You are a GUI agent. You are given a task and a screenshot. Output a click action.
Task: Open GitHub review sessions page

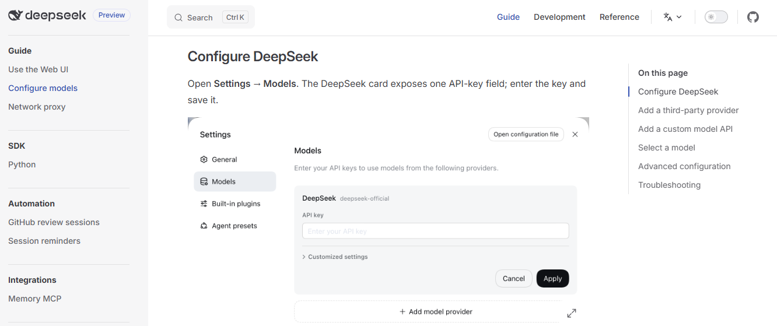[x=54, y=222]
